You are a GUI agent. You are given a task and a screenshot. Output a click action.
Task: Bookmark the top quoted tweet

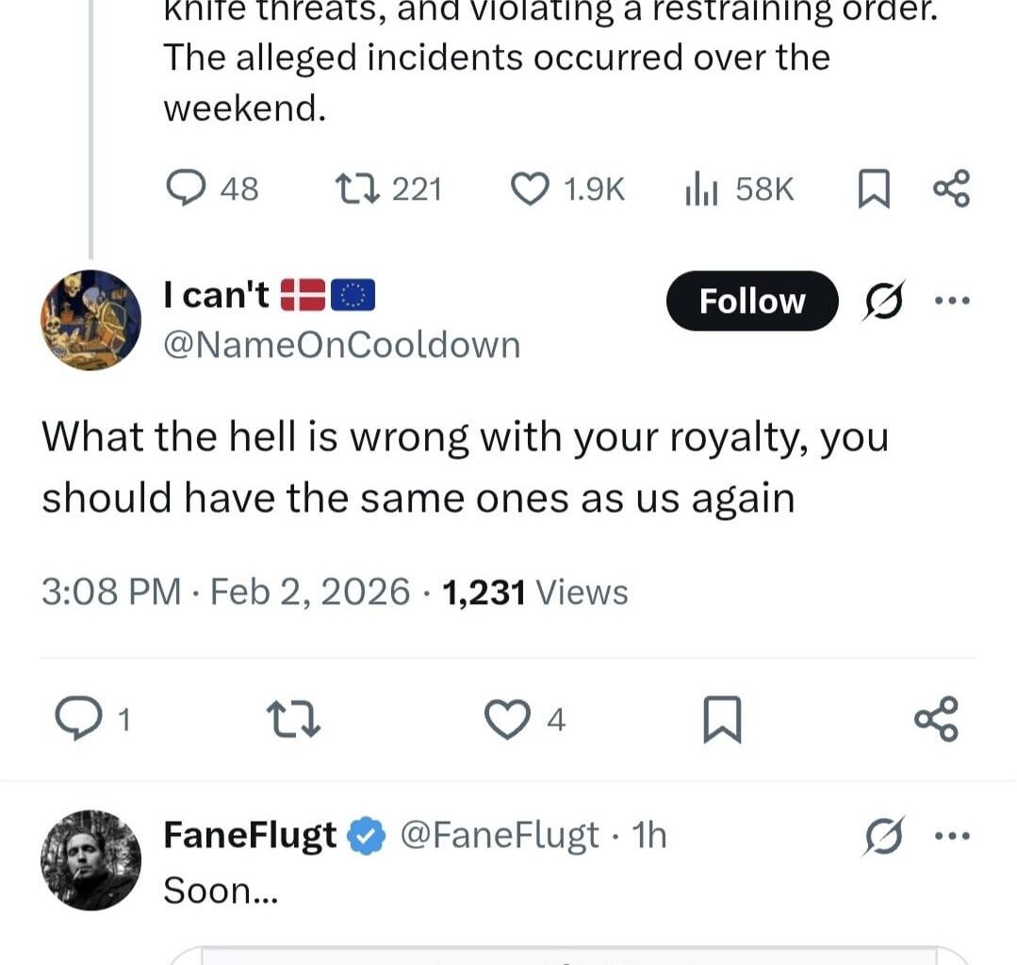873,190
